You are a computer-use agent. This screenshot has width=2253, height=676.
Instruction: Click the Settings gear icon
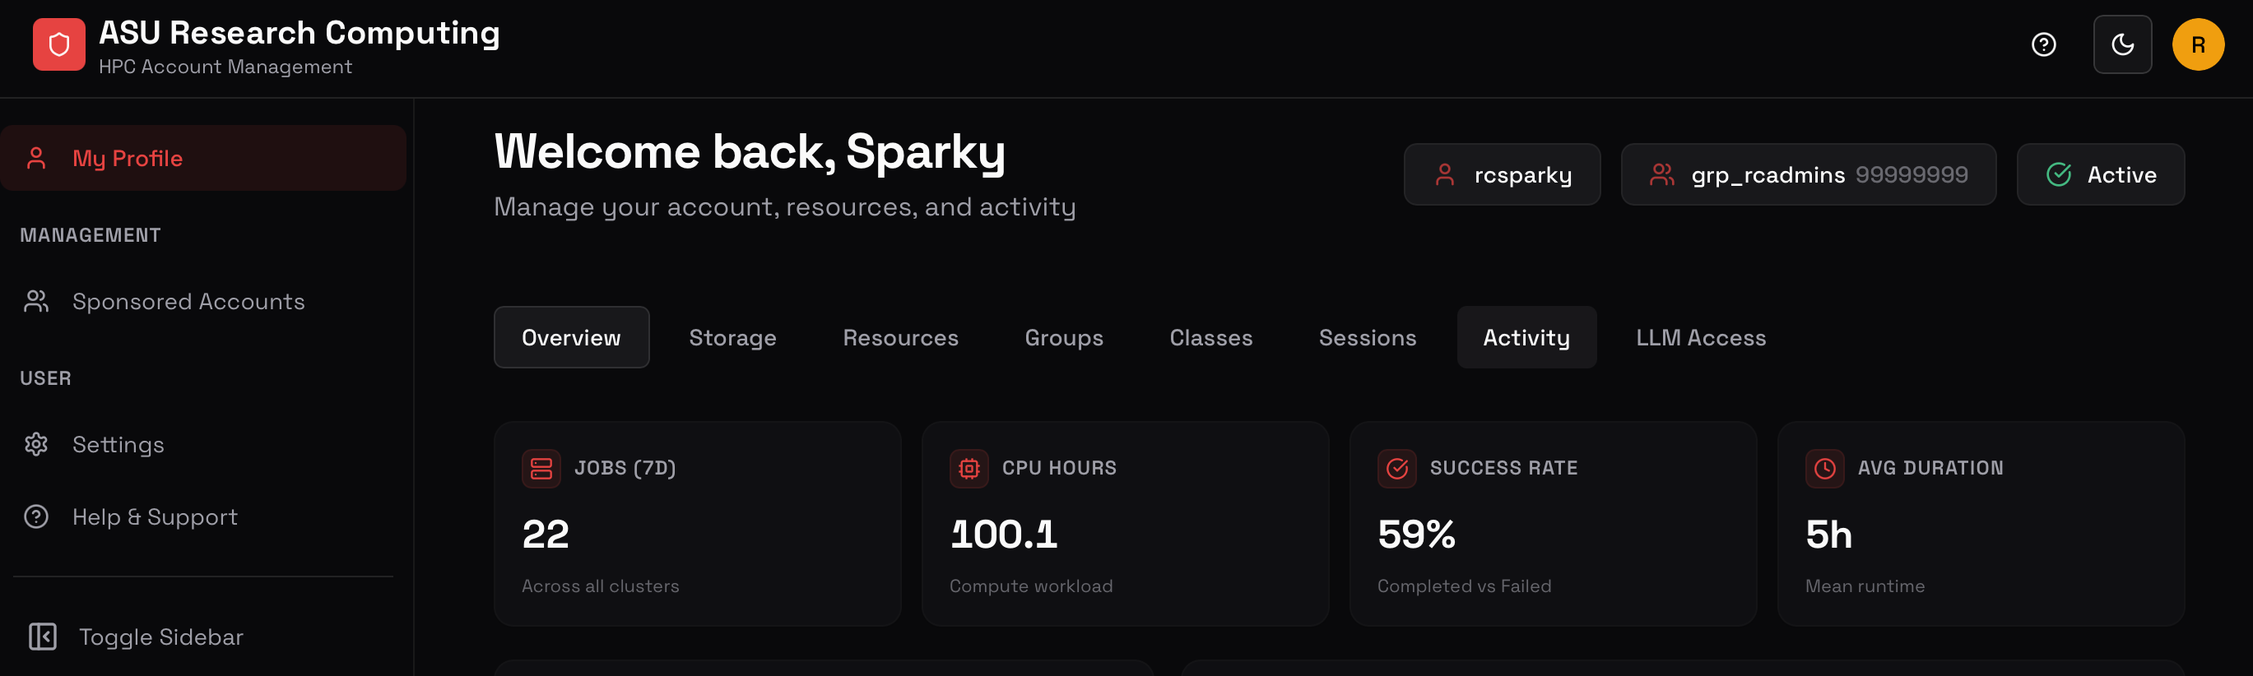tap(36, 444)
